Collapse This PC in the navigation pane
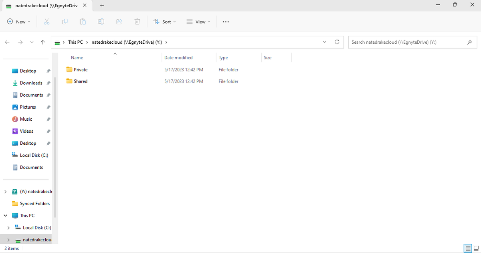Screen dimensions: 481x253 [5, 215]
